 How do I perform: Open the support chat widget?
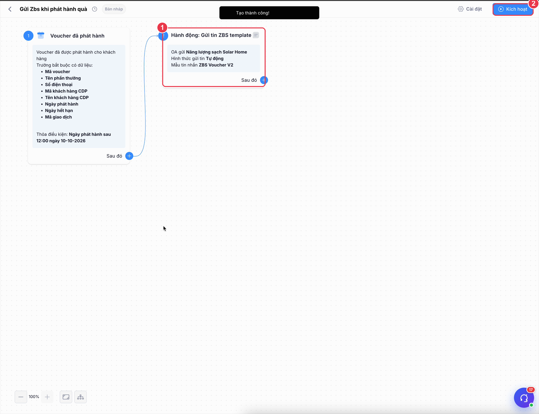[524, 398]
